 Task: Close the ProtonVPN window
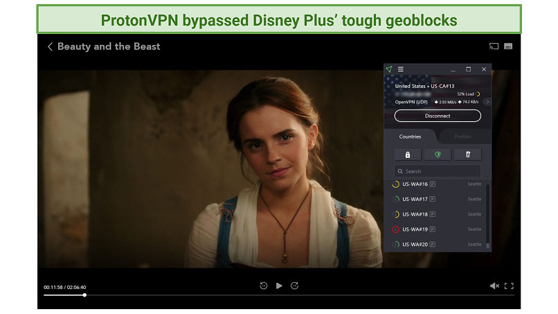[484, 69]
